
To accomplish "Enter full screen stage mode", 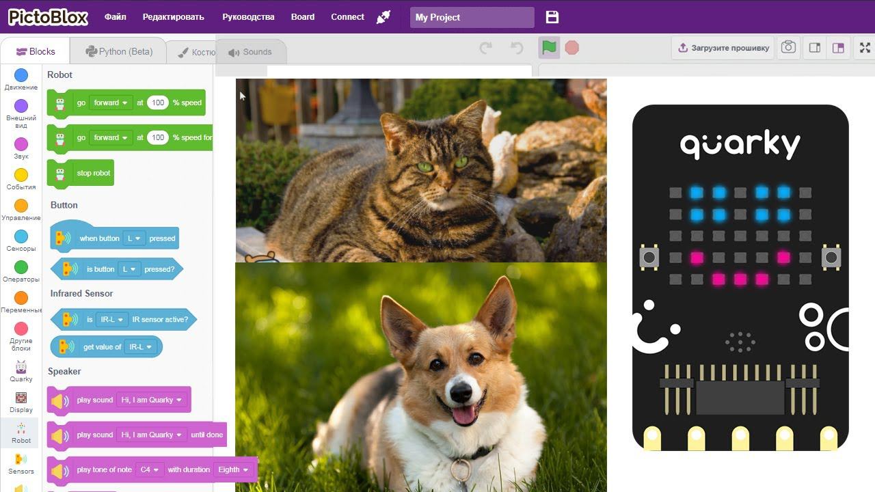I will coord(865,48).
